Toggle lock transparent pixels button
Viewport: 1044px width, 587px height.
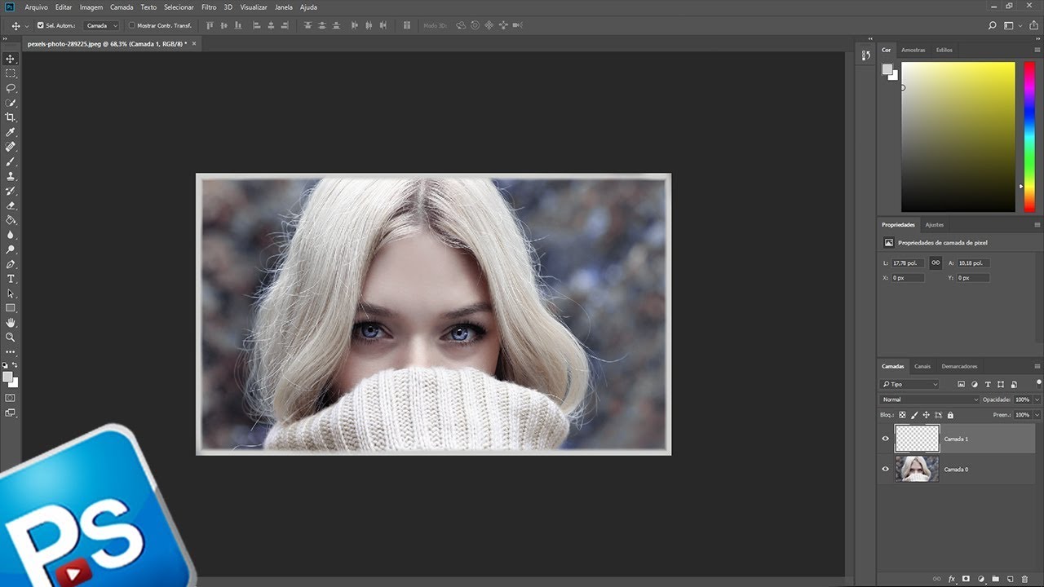coord(902,415)
